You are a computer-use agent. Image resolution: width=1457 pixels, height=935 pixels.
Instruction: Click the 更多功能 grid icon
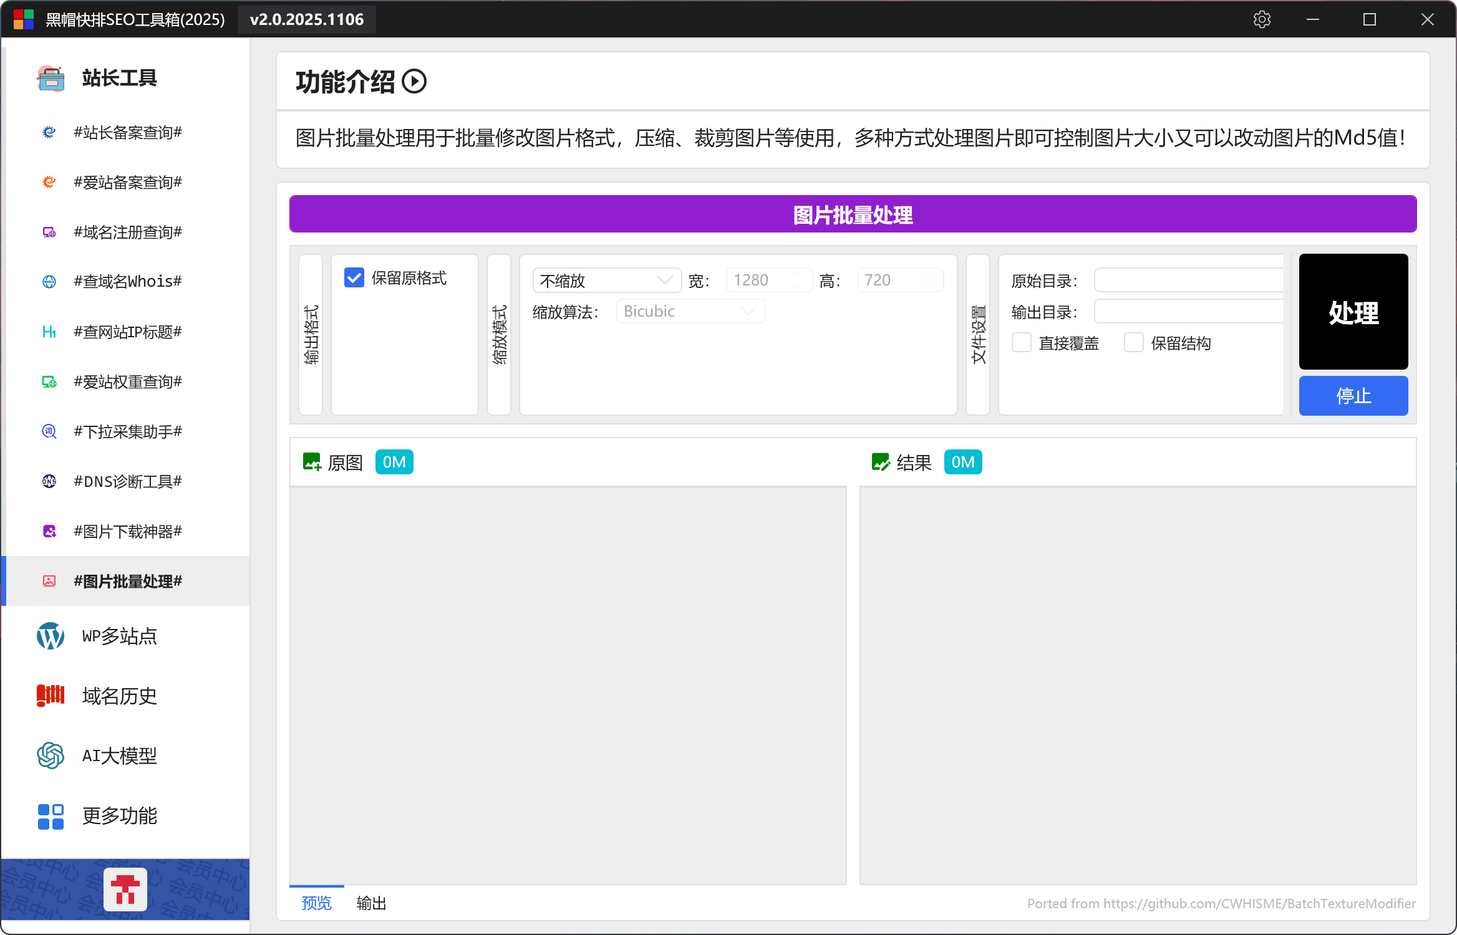point(51,816)
